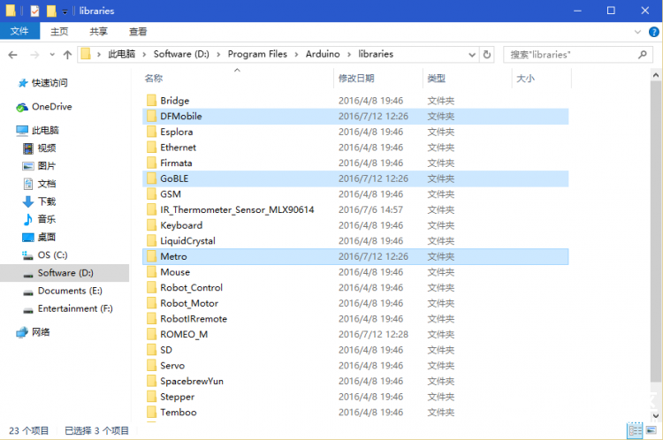Click the Forward navigation arrow
The width and height of the screenshot is (663, 440).
coord(34,55)
